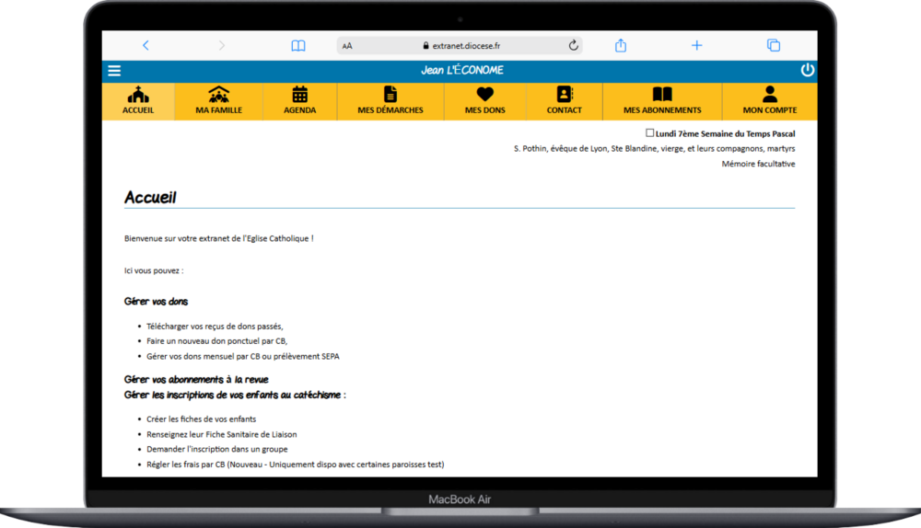
Task: Click the Safari share button
Action: click(x=621, y=45)
